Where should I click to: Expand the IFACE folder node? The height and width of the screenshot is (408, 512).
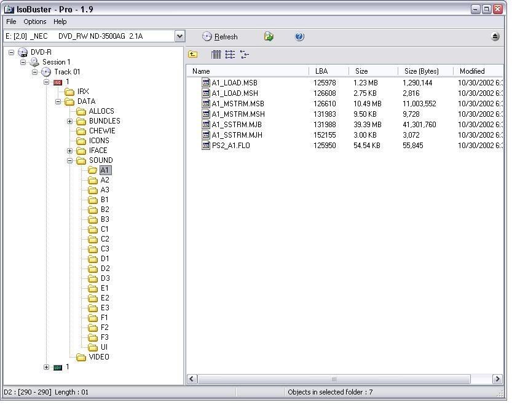point(69,151)
